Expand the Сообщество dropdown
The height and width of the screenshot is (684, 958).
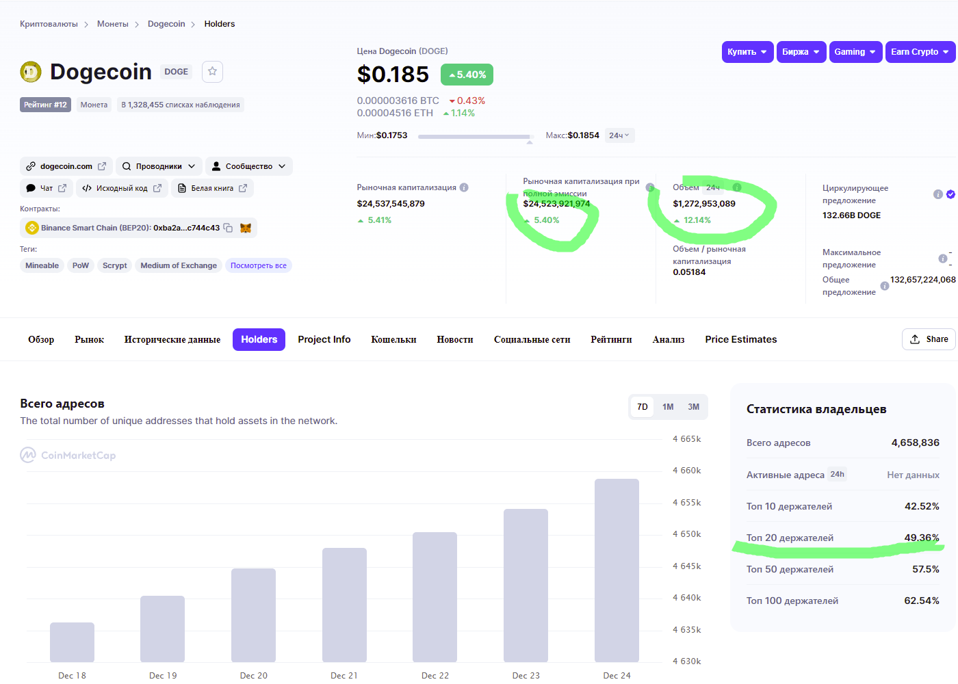pos(249,166)
